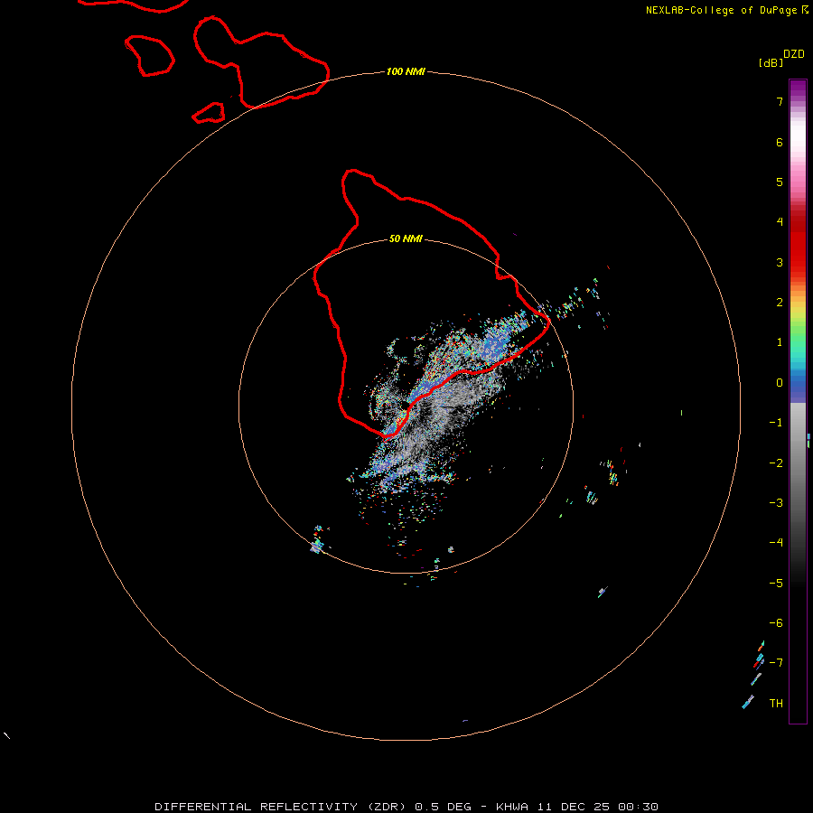This screenshot has width=813, height=813.
Task: Click the [dB] units label
Action: 771,63
